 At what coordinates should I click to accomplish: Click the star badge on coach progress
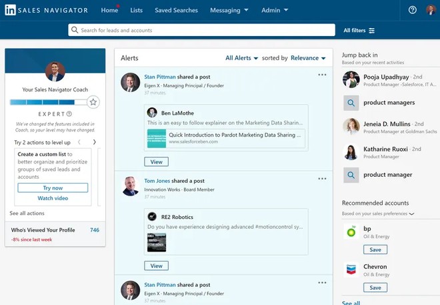[x=93, y=102]
